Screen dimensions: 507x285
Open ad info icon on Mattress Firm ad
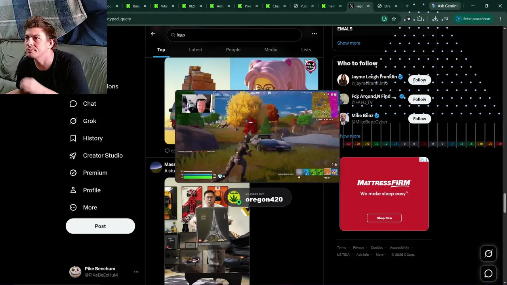[x=422, y=160]
